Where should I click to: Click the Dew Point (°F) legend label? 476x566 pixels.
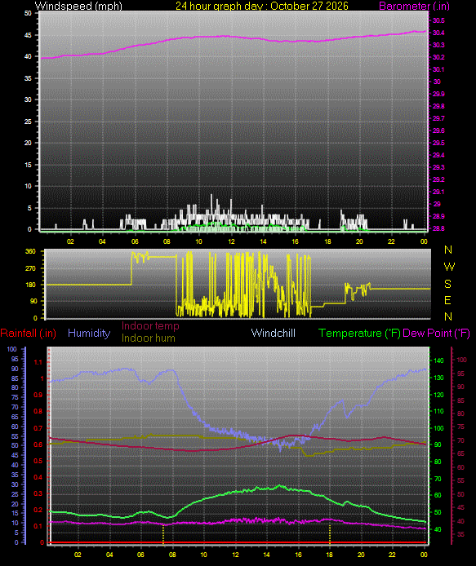436,333
